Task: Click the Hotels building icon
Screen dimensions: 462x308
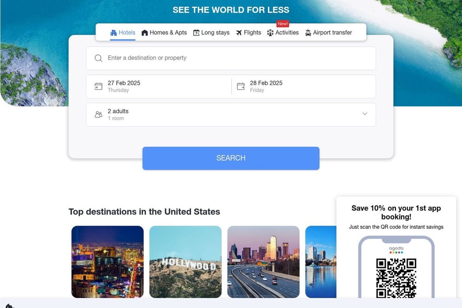Action: tap(113, 33)
